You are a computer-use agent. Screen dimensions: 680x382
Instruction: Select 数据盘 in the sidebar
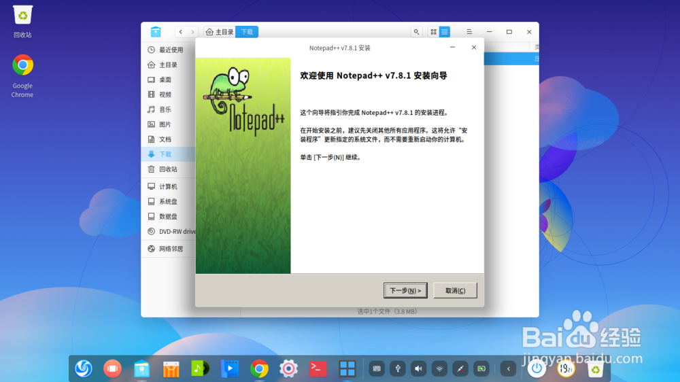(168, 216)
